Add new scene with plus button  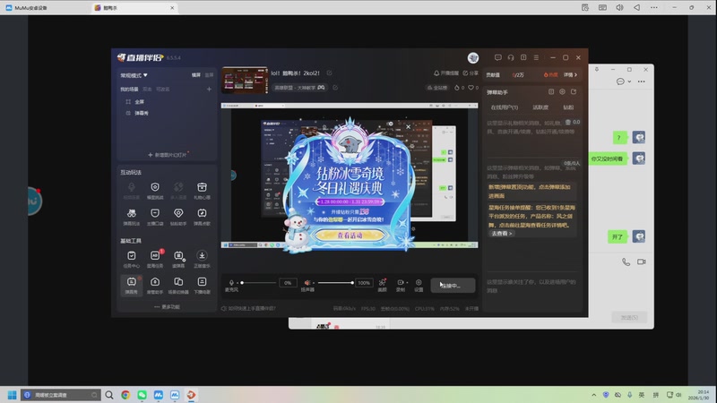pyautogui.click(x=209, y=90)
